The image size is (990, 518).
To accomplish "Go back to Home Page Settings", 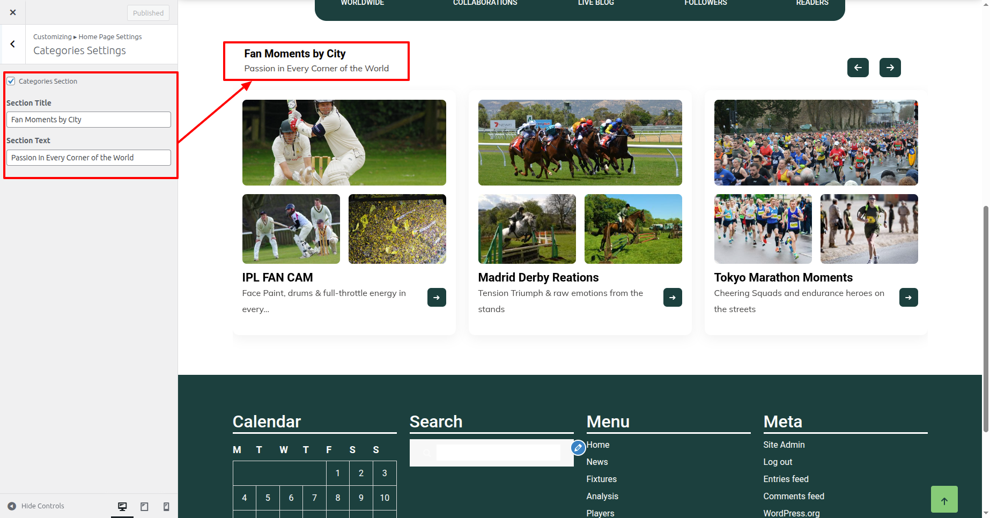I will pos(13,44).
